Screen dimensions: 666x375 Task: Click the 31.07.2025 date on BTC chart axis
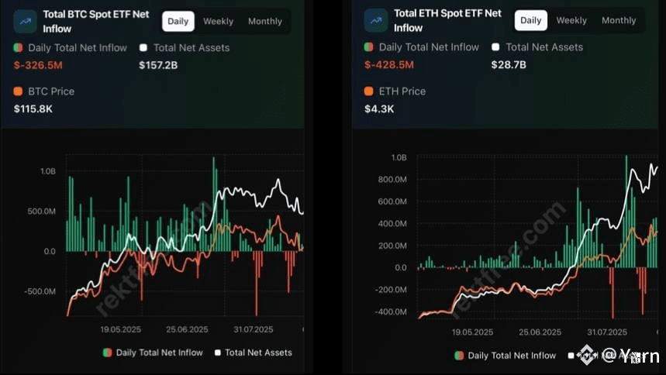click(254, 329)
